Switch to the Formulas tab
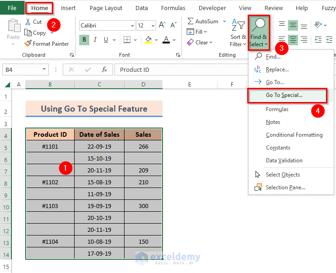 [173, 8]
